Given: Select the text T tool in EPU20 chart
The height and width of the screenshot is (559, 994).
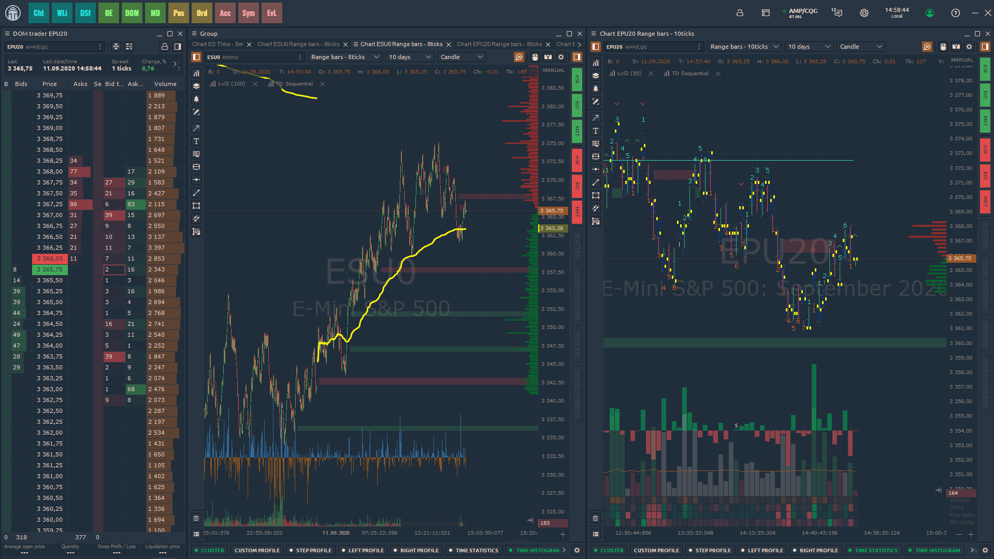Looking at the screenshot, I should click(596, 131).
